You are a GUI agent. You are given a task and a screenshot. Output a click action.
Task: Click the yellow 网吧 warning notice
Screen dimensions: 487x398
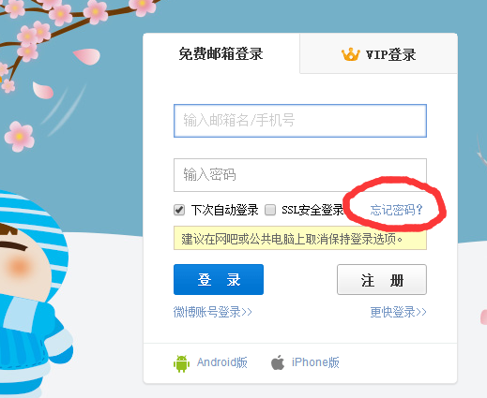pyautogui.click(x=300, y=238)
